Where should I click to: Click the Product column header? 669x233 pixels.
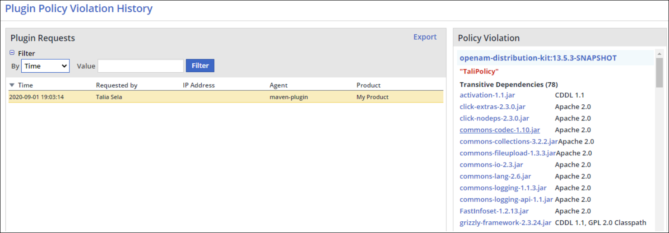pos(368,85)
